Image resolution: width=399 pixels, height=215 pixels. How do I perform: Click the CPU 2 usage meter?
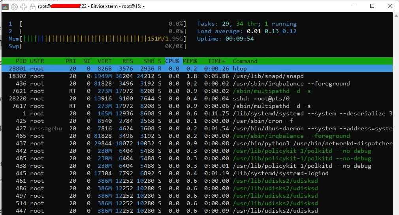tap(97, 31)
